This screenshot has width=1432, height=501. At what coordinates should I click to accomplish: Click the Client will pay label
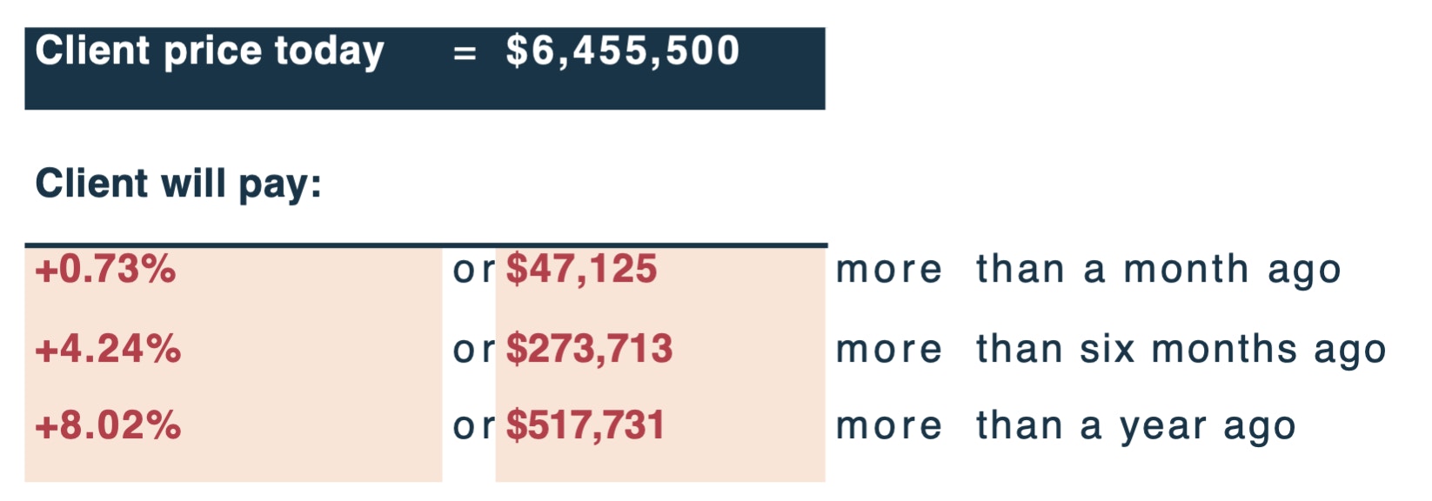coord(178,184)
